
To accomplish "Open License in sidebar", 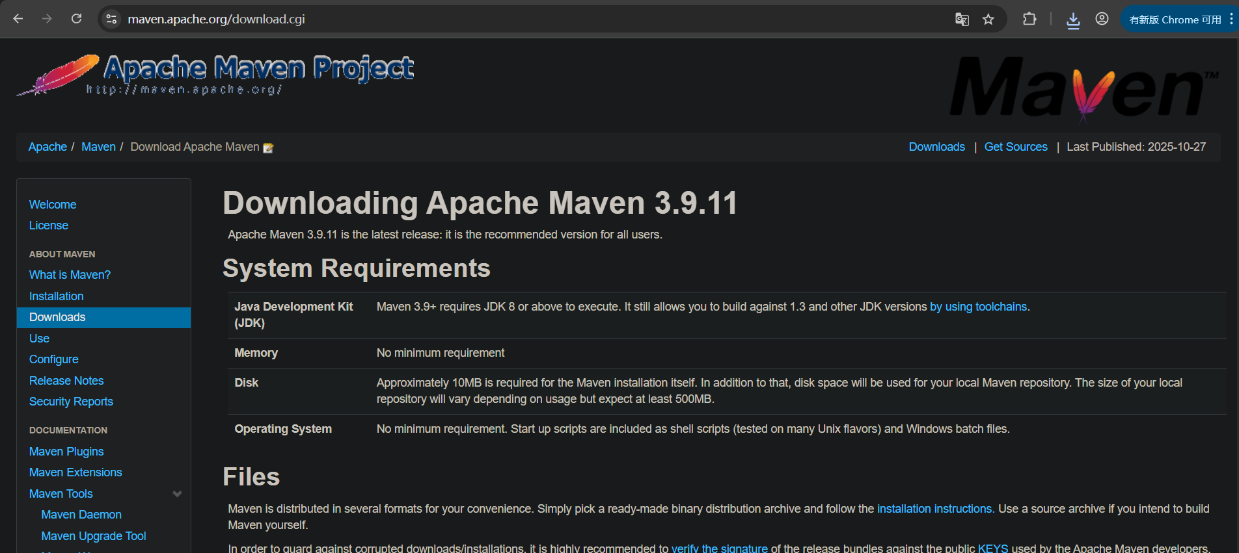I will (49, 225).
